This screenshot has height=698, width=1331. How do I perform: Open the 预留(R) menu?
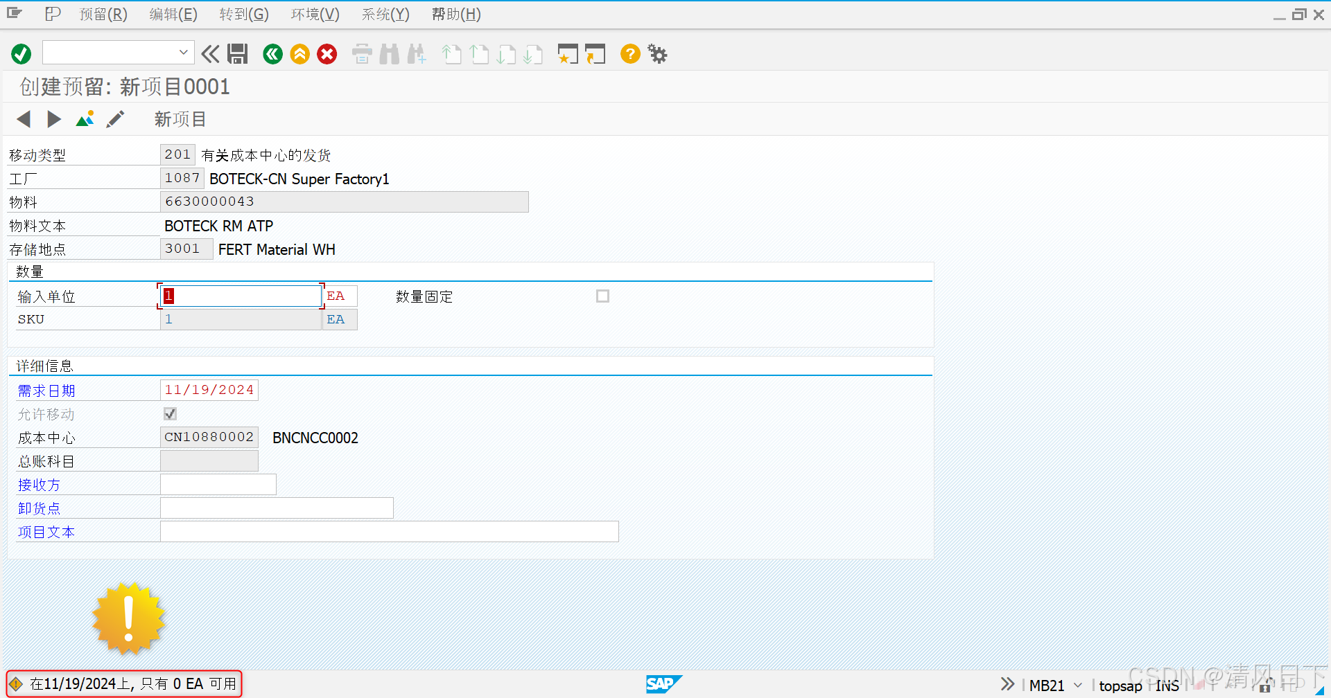103,14
